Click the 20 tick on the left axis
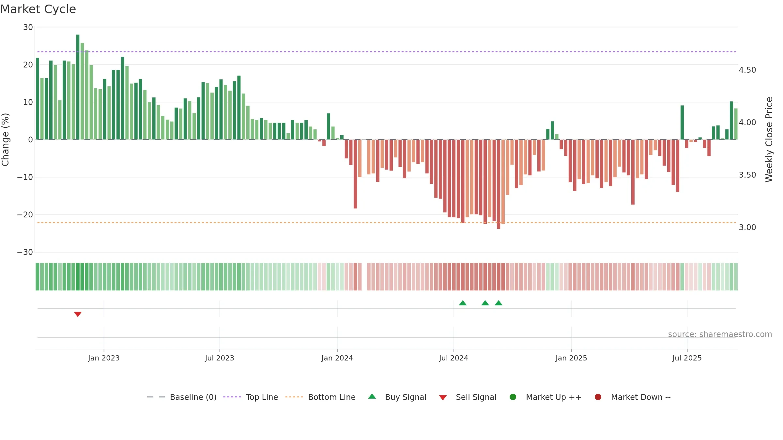Image resolution: width=783 pixels, height=440 pixels. [28, 65]
